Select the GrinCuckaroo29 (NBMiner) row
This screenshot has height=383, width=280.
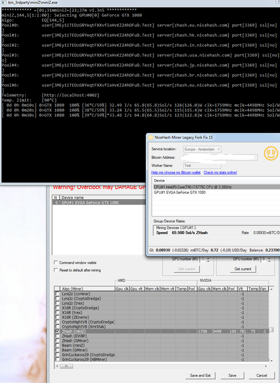161,359
